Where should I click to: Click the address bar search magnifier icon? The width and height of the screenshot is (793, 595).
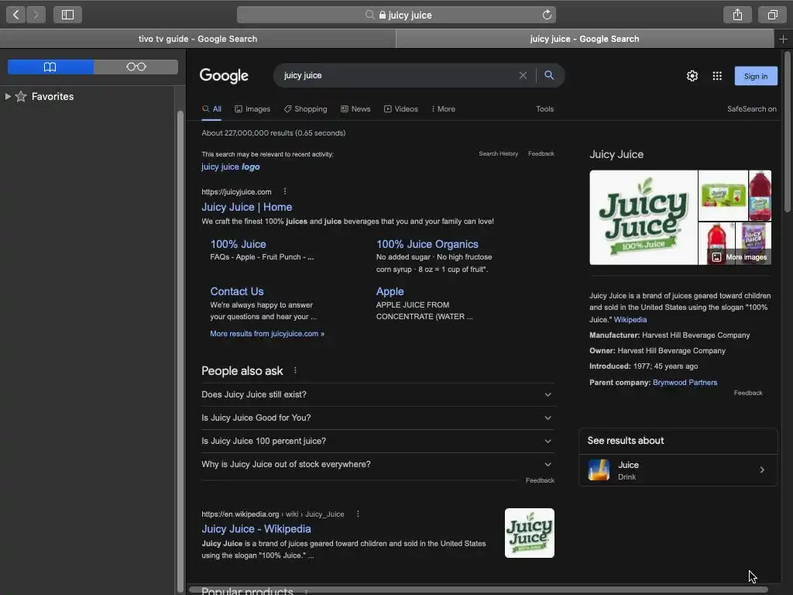[369, 15]
